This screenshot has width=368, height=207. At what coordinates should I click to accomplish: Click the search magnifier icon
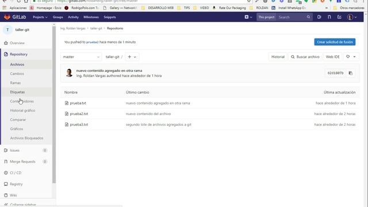308,17
